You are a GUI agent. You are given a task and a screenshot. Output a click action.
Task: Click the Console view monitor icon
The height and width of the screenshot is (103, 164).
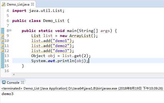click(4, 82)
